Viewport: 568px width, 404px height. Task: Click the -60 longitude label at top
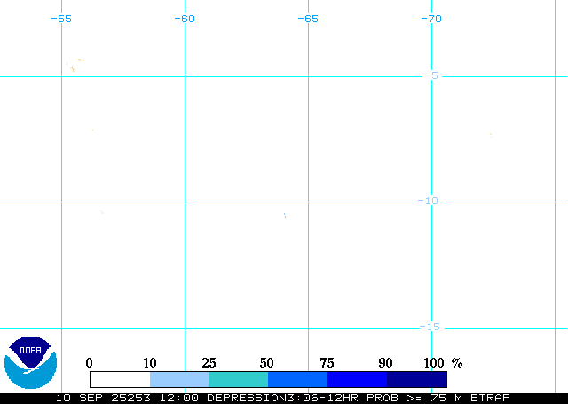pos(184,19)
